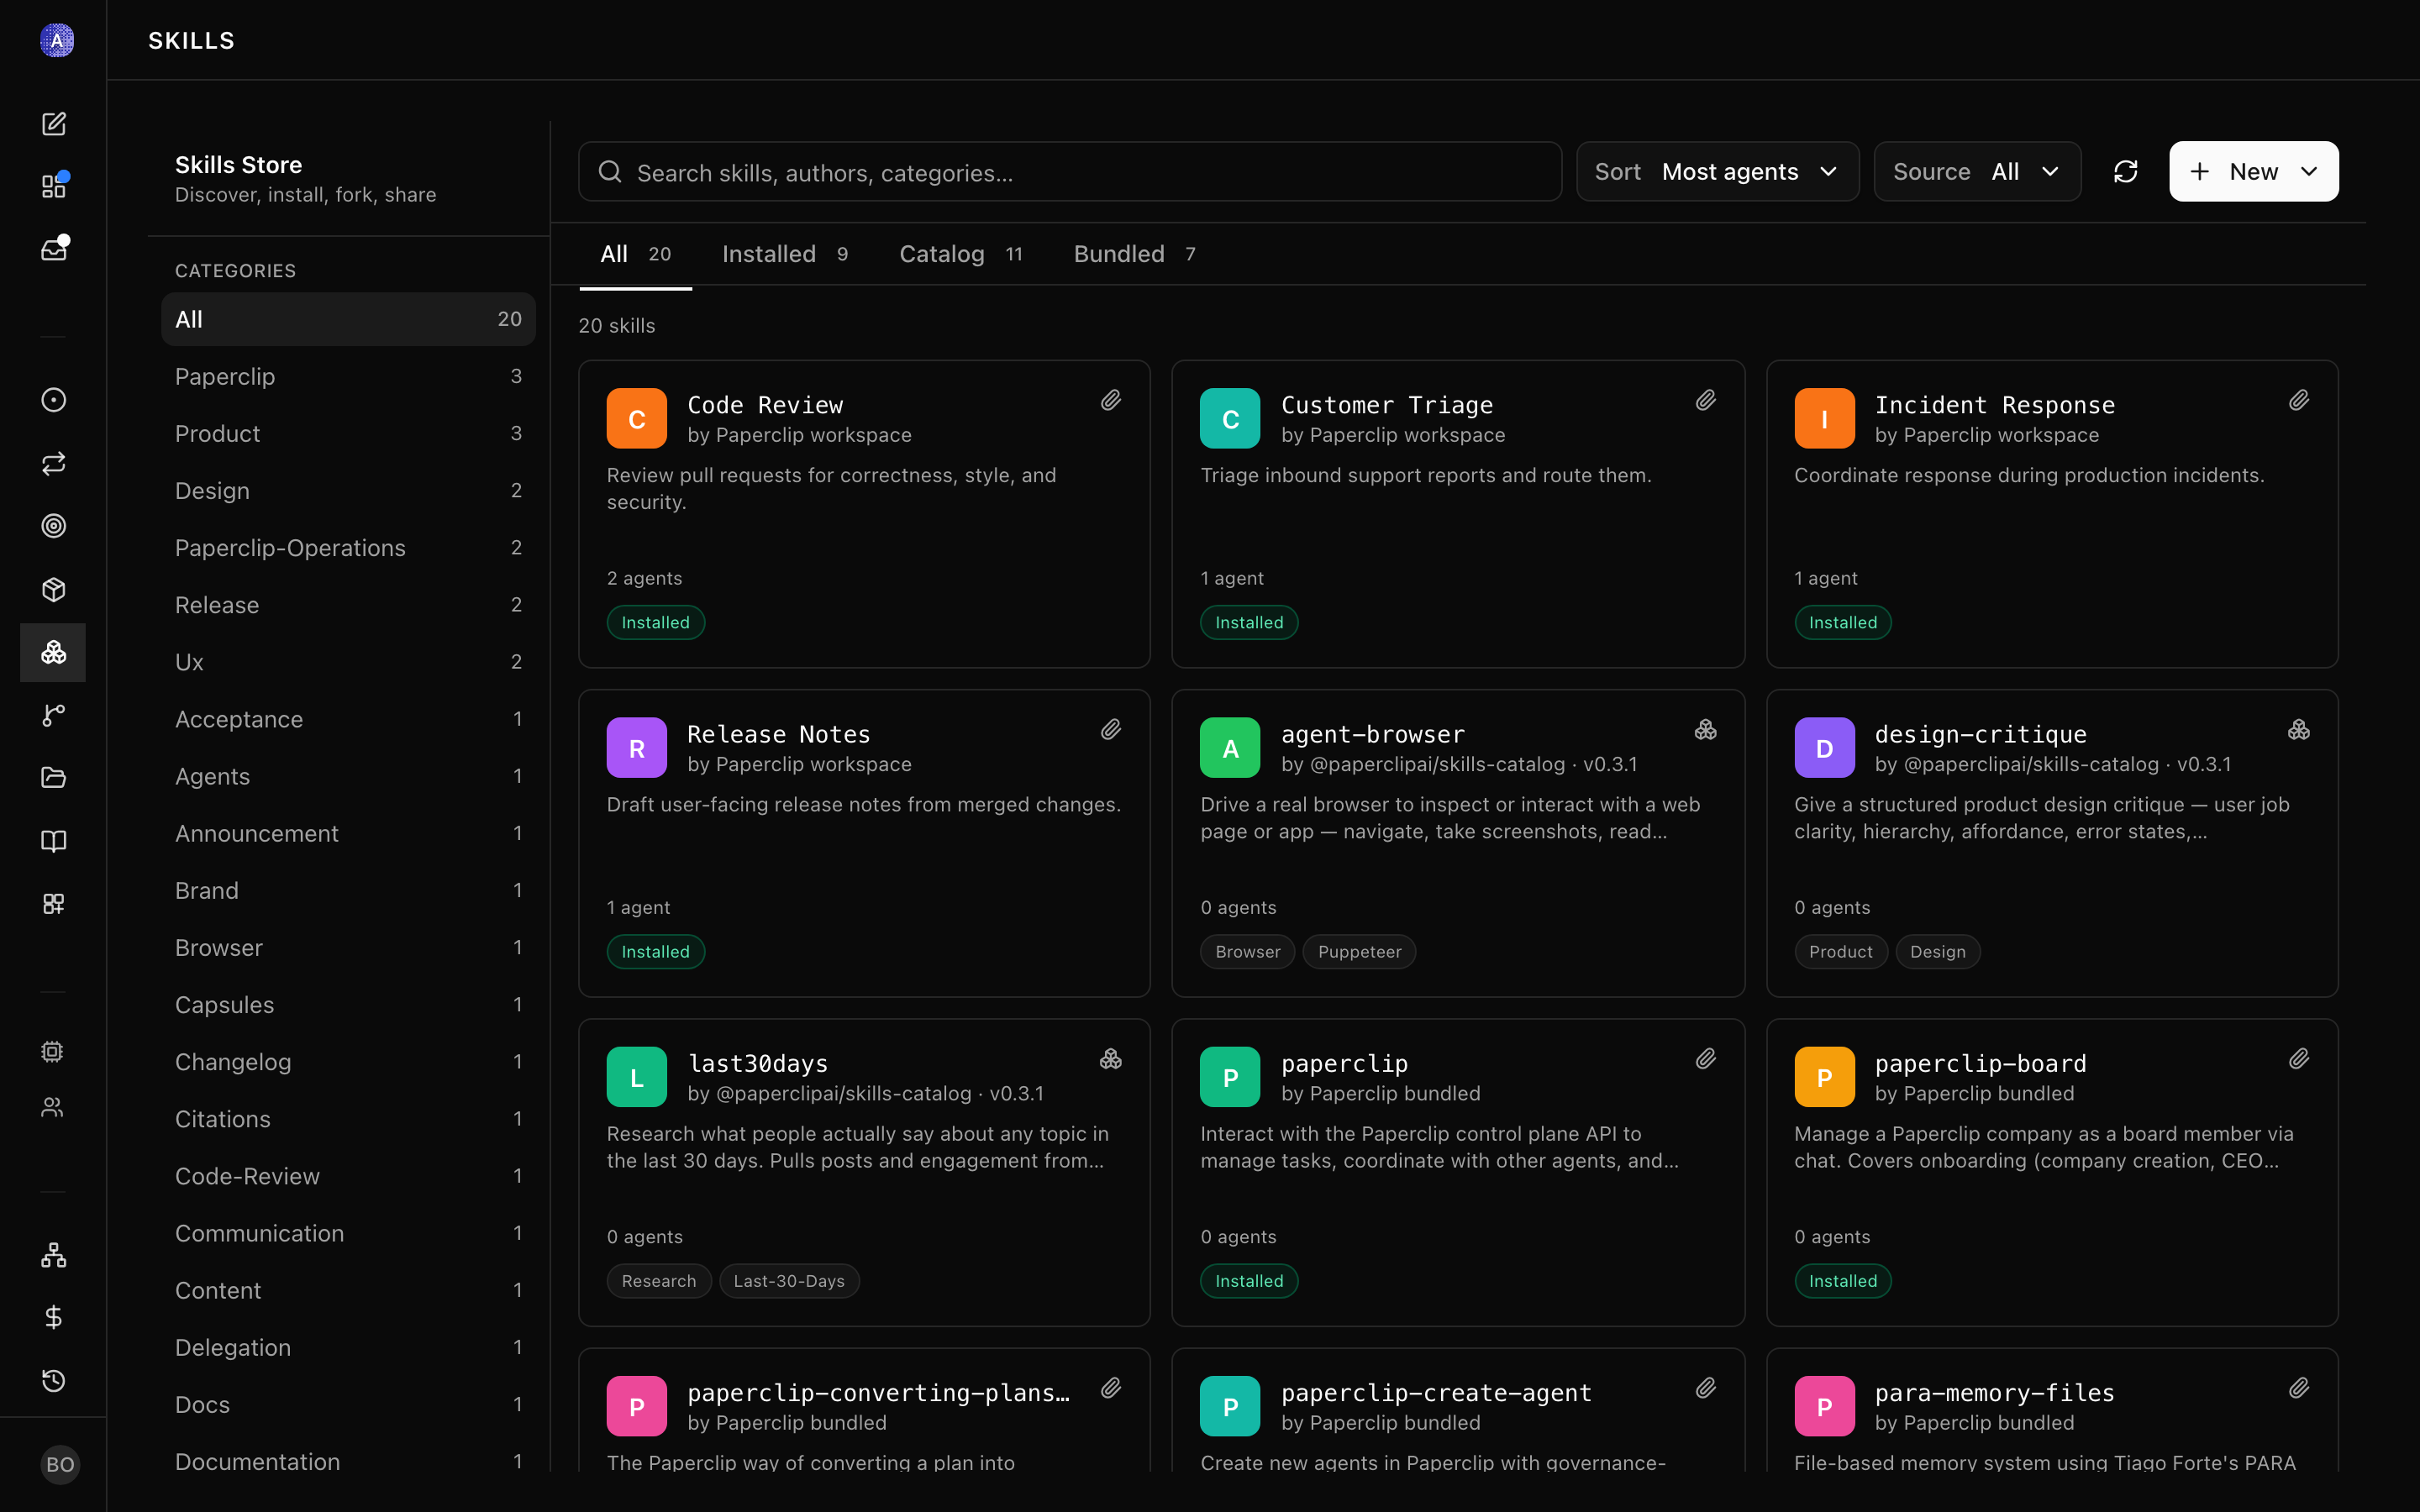The width and height of the screenshot is (2420, 1512).
Task: Select the Product category
Action: point(348,433)
